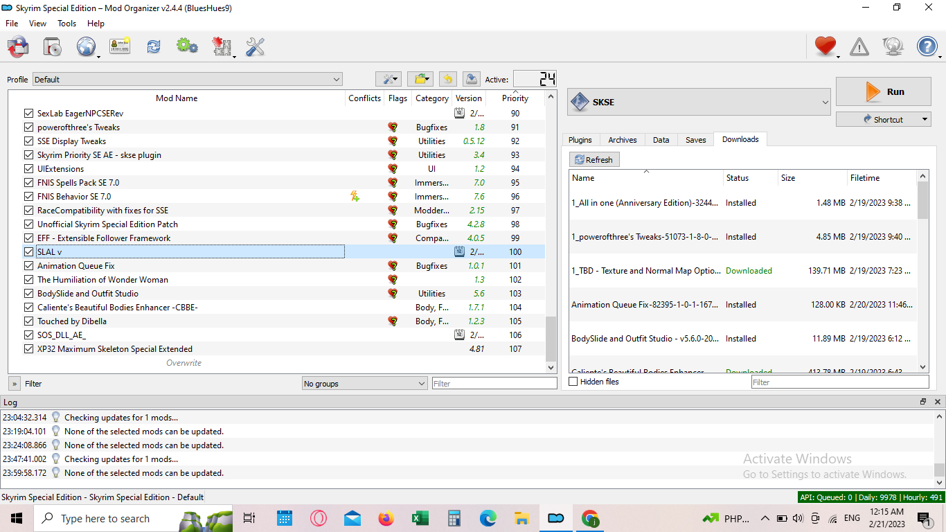Open the Shortcut dropdown button
946x532 pixels.
[x=883, y=119]
